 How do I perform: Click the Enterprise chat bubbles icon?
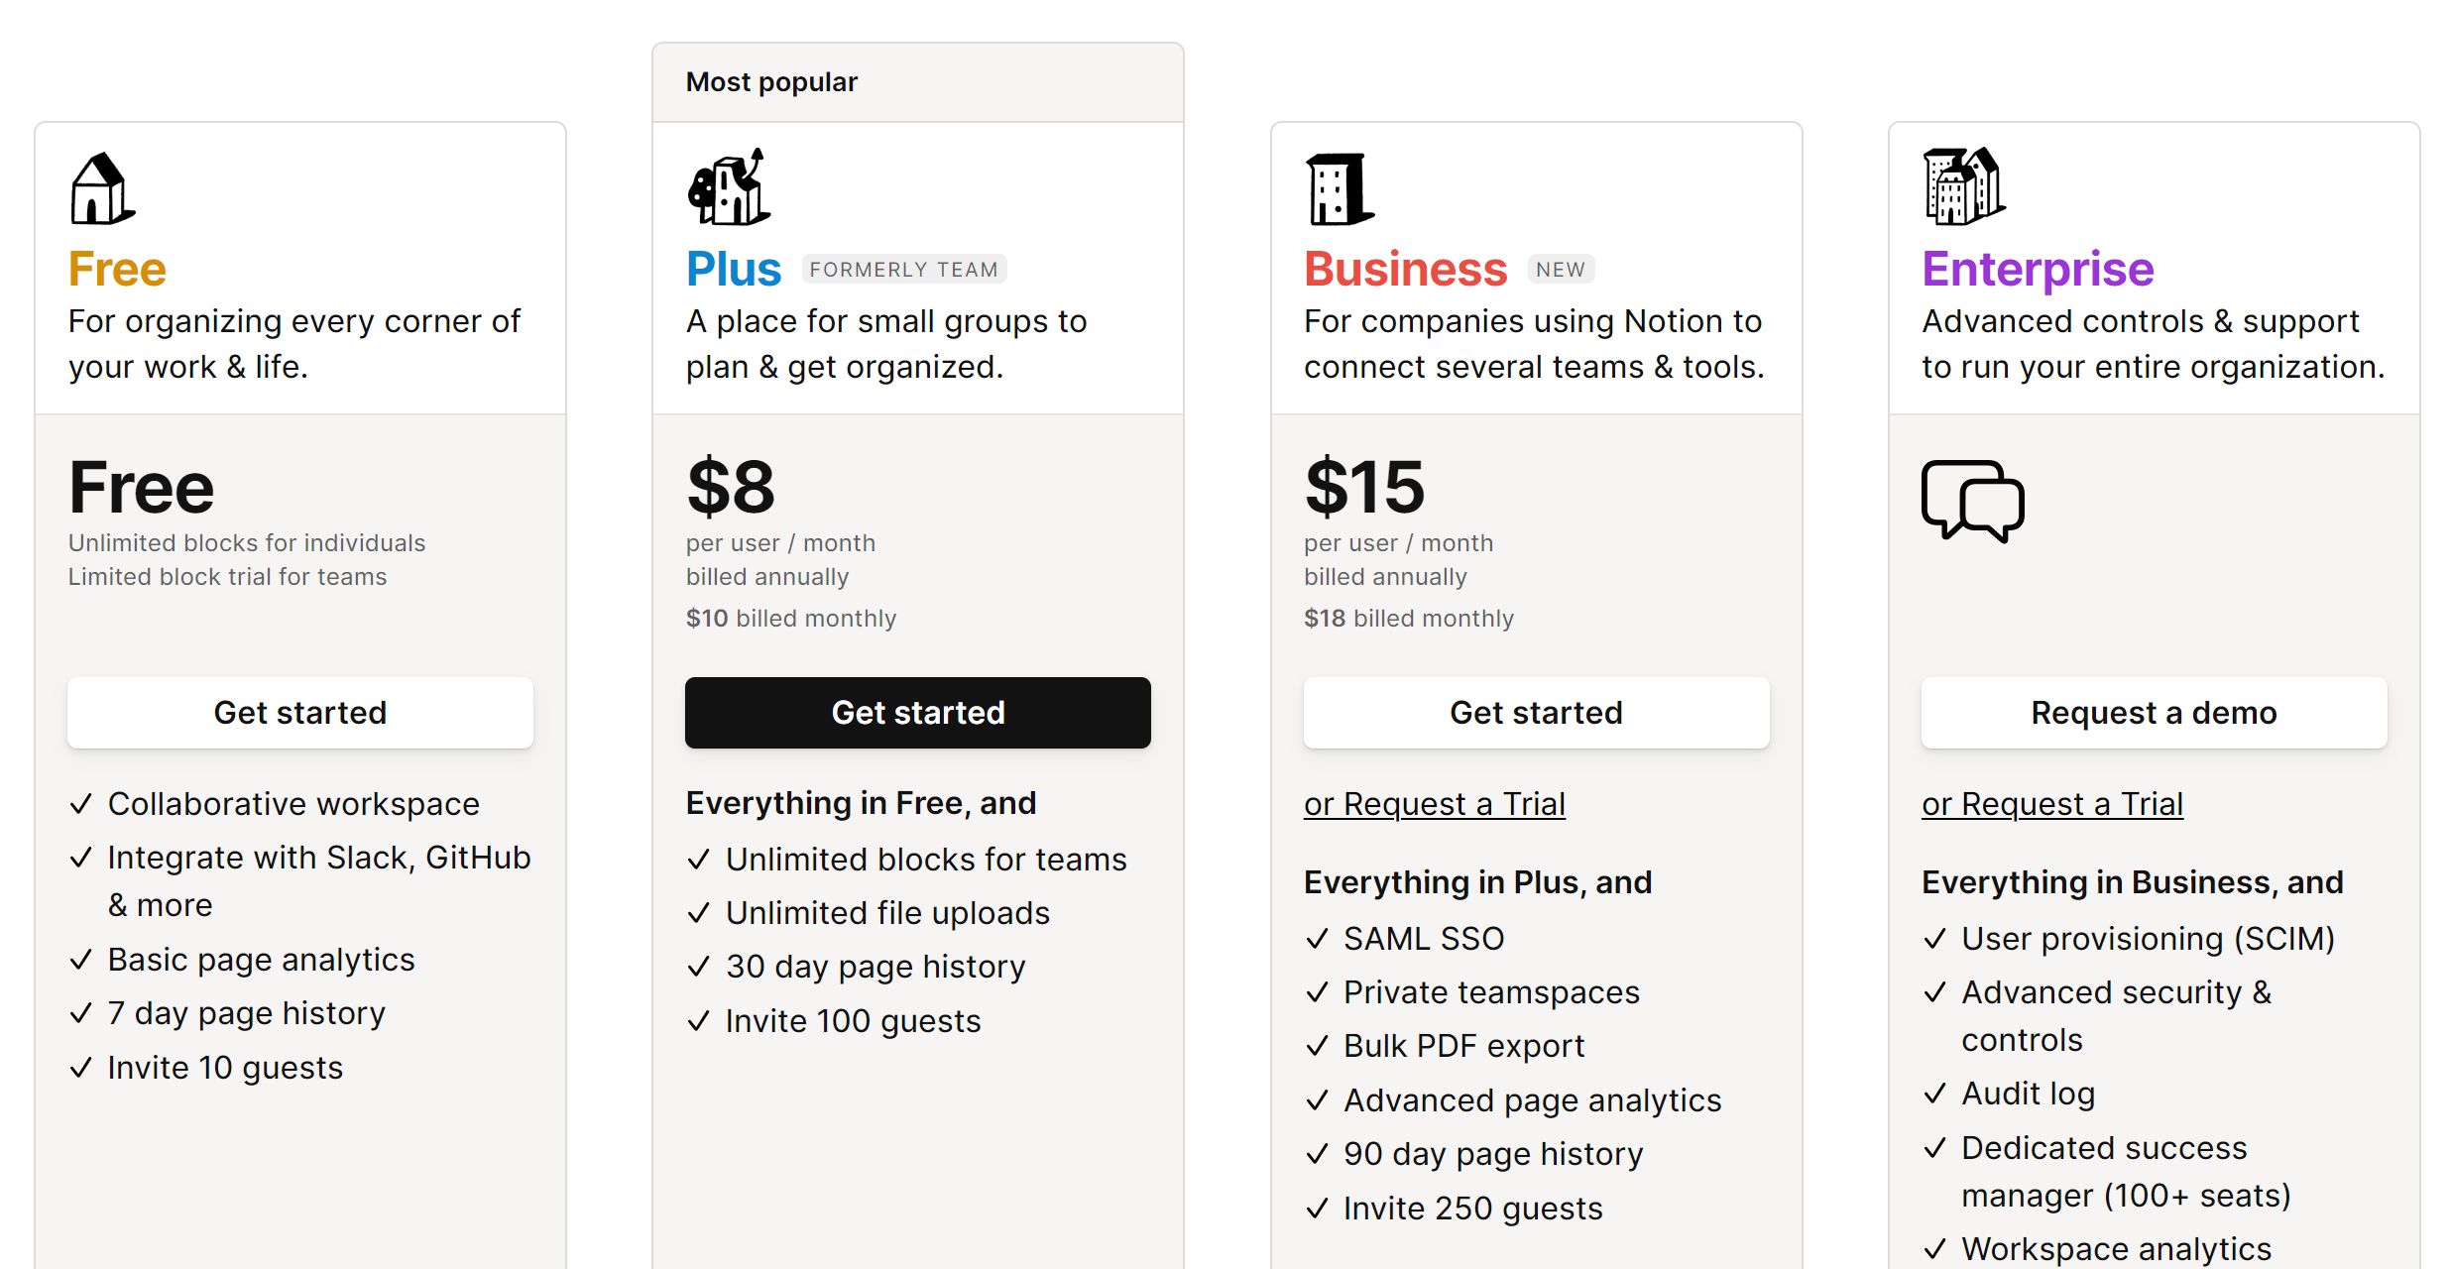pyautogui.click(x=1973, y=501)
